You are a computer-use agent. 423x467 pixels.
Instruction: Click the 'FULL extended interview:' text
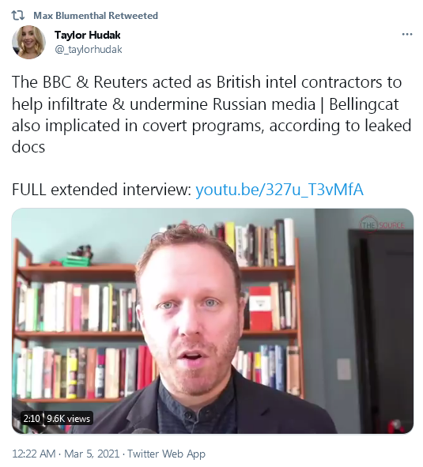(101, 190)
